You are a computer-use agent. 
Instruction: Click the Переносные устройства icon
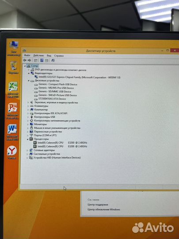click(x=31, y=132)
